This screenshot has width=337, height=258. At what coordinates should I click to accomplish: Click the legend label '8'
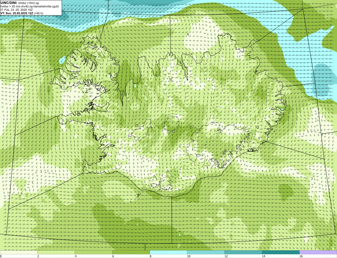pos(151,256)
